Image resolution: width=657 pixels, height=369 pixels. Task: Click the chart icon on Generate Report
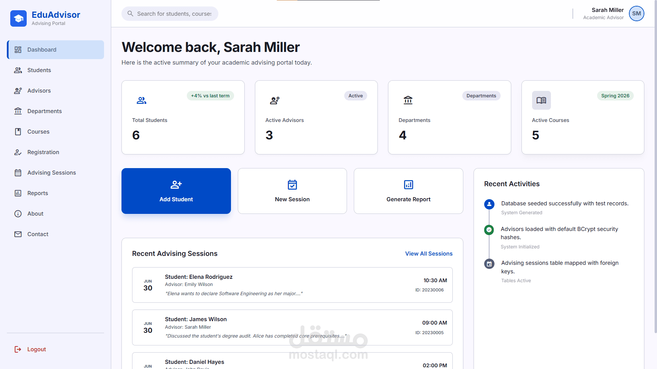click(409, 185)
